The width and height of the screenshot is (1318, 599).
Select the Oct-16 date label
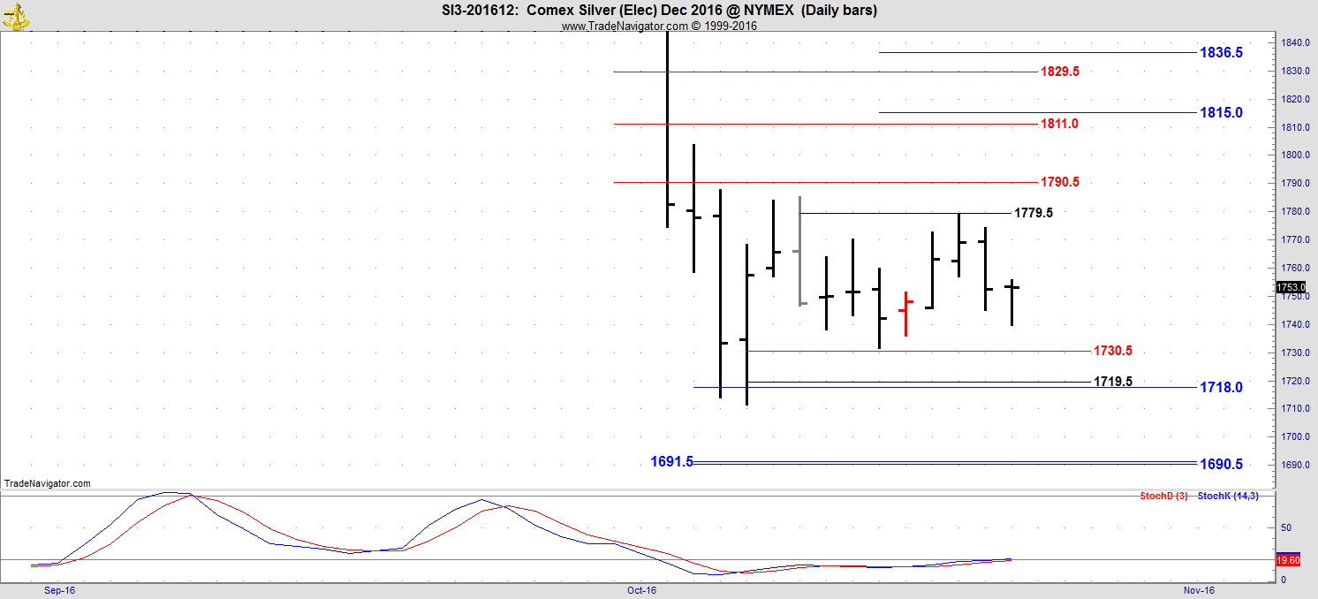click(x=642, y=590)
